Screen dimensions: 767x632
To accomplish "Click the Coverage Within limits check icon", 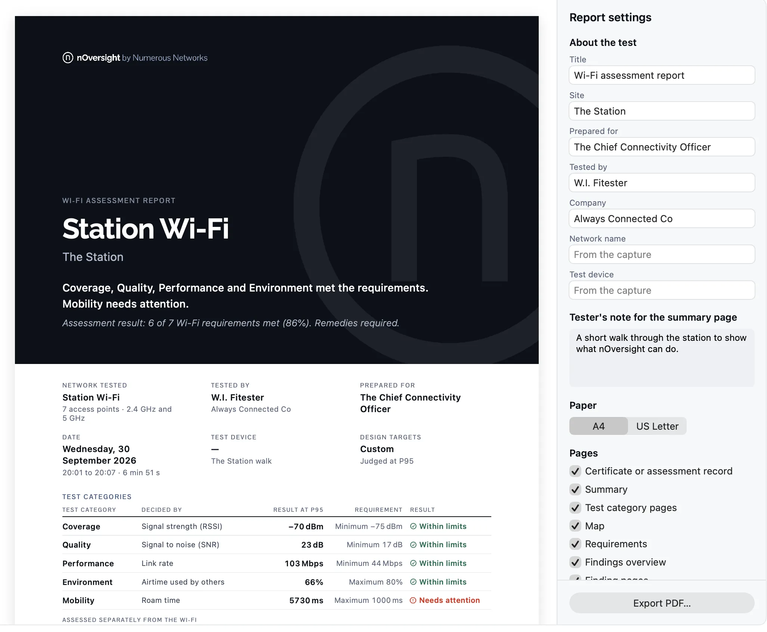I will coord(413,526).
